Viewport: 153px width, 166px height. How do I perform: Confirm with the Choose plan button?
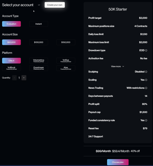[x=118, y=162]
